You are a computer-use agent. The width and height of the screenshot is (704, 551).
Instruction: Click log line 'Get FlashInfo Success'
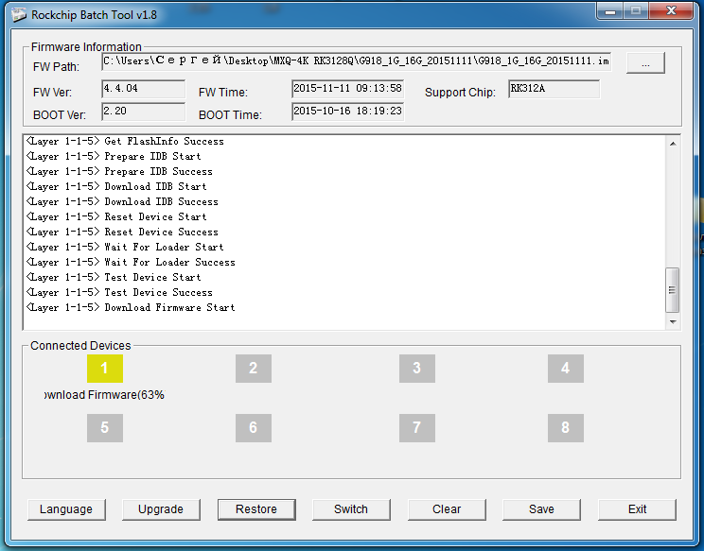click(125, 141)
